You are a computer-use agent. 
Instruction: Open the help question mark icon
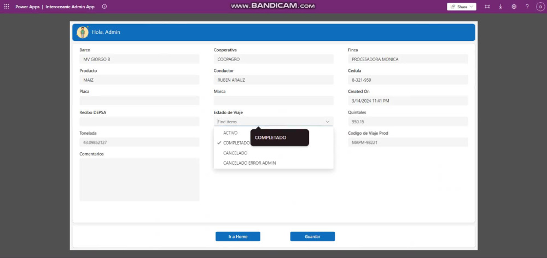[527, 7]
